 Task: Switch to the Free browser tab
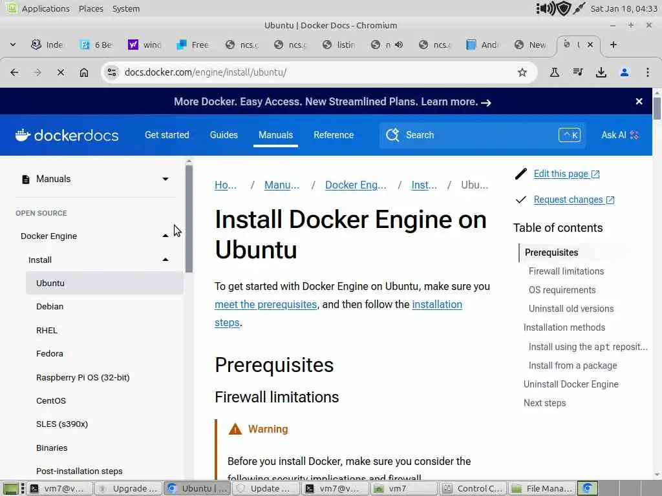pos(193,45)
